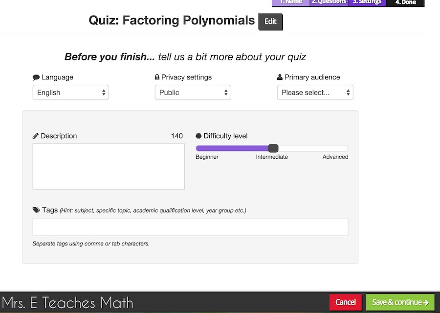Click the Tags label icon

click(36, 210)
